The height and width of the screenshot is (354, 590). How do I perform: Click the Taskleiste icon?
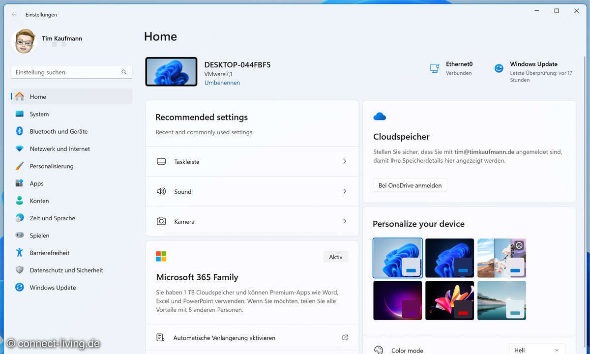click(x=161, y=161)
